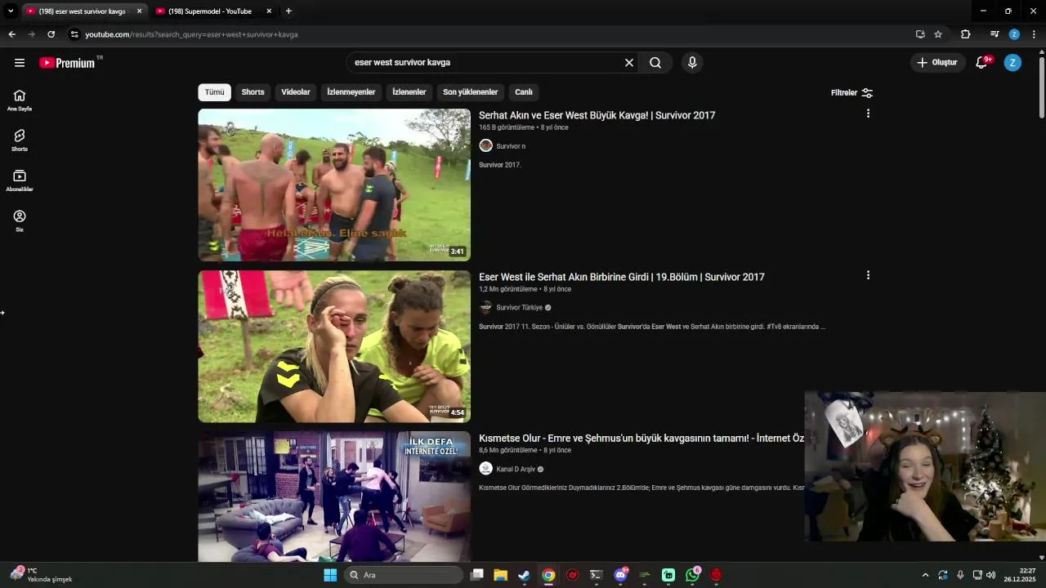Image resolution: width=1046 pixels, height=588 pixels.
Task: Select the Canlı filter chip
Action: click(x=524, y=92)
